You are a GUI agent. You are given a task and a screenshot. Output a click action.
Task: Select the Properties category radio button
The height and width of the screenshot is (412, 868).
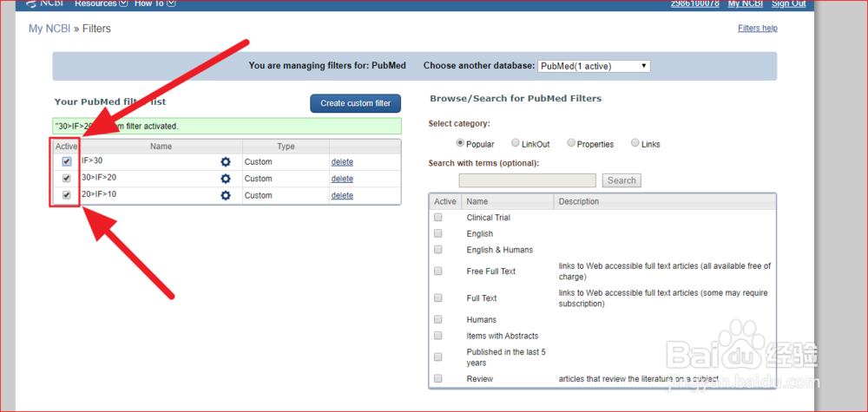click(x=571, y=143)
